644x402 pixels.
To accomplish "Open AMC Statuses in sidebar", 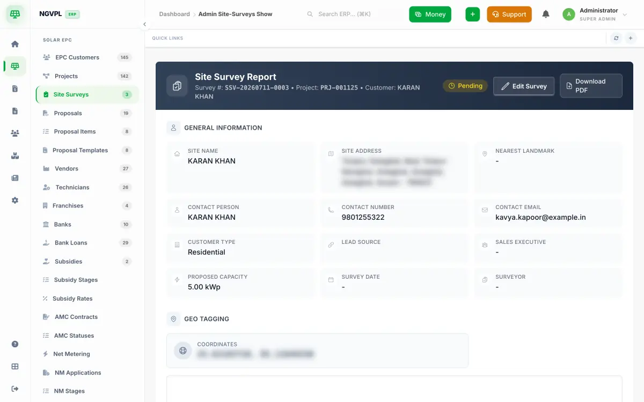I will tap(87, 336).
